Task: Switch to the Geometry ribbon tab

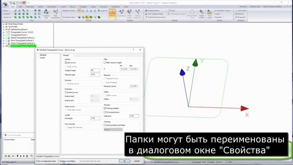Action: 30,7
